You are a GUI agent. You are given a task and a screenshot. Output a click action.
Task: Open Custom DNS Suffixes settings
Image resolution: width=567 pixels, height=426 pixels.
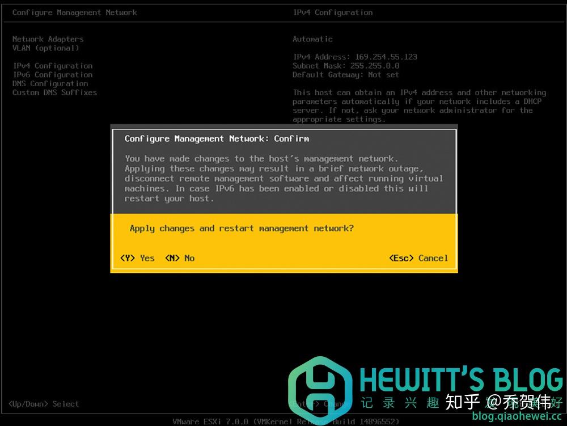pos(54,92)
